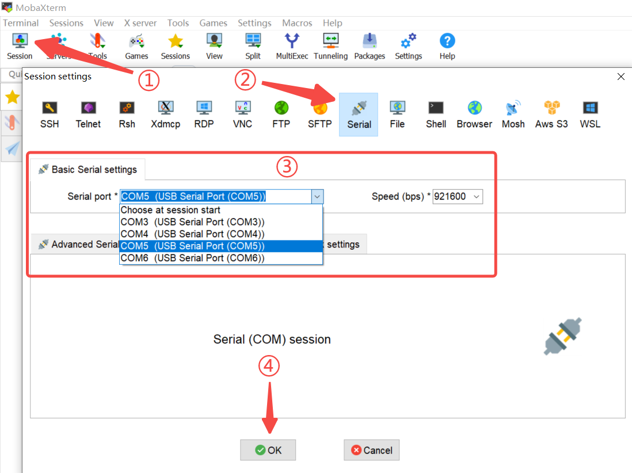The height and width of the screenshot is (473, 632).
Task: Click the Browser session icon
Action: coord(474,114)
